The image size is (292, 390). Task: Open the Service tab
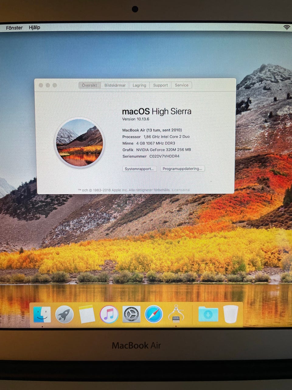point(182,85)
